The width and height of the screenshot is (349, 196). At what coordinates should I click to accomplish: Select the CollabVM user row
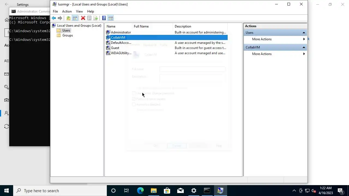166,38
